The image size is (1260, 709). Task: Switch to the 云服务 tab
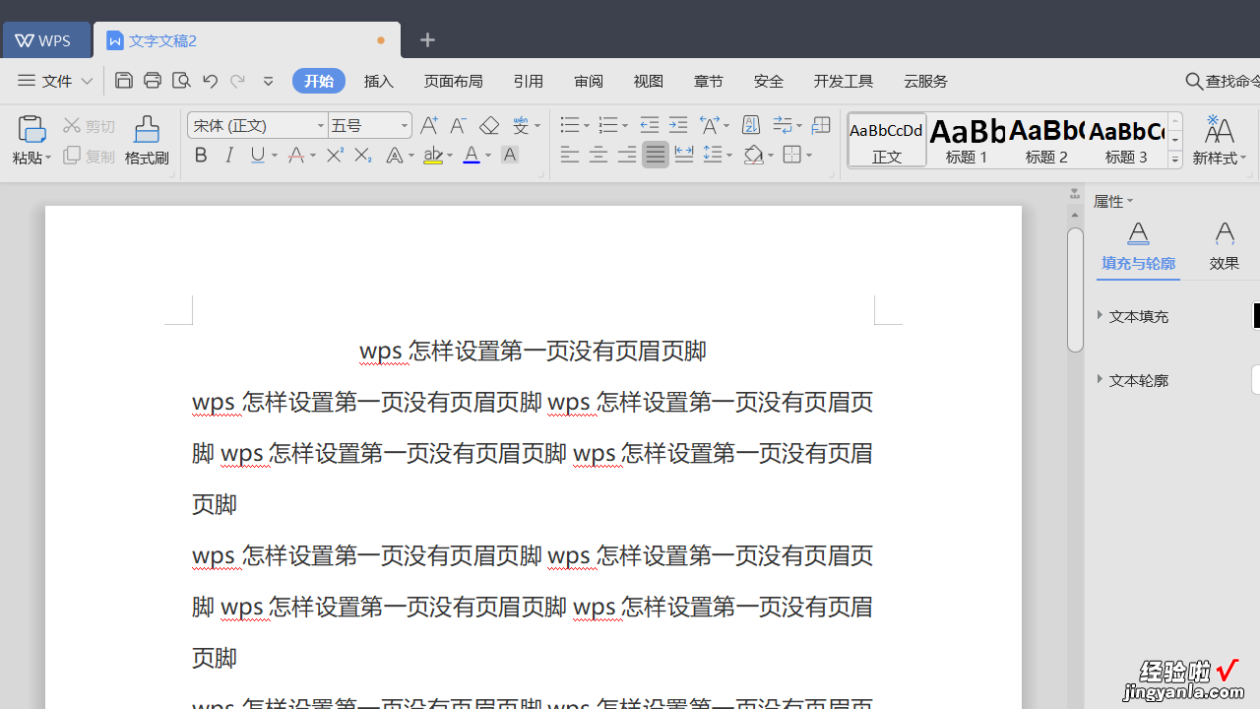[925, 81]
